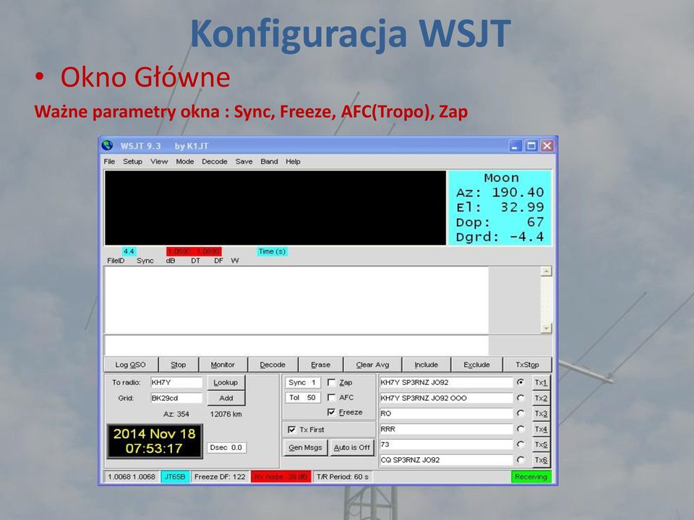Click the 'CQ SP3RNZ JO92' message field
Viewport: 694px width, 520px height.
[x=446, y=460]
